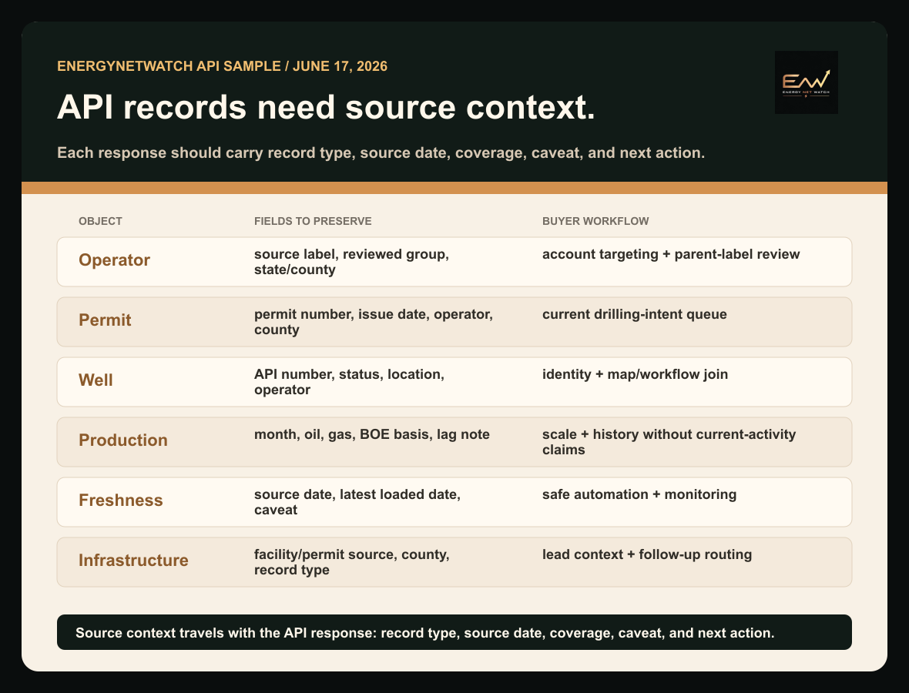Click 'permit number, issue date, operator, county'
909x693 pixels.
[x=374, y=322]
